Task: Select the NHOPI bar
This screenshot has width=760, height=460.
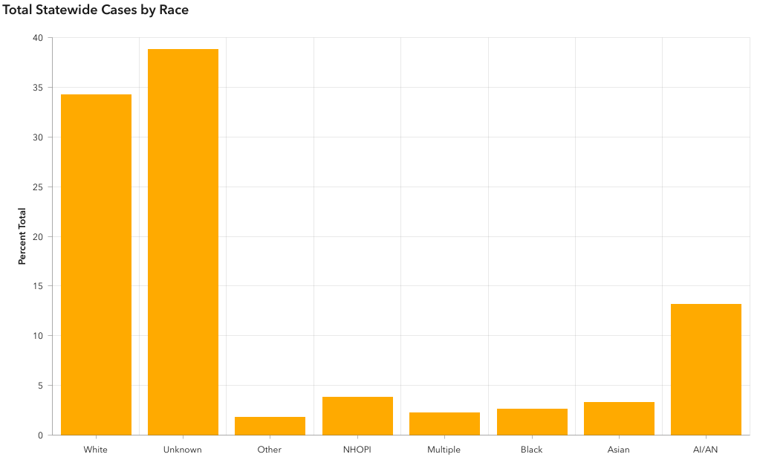Action: (357, 416)
